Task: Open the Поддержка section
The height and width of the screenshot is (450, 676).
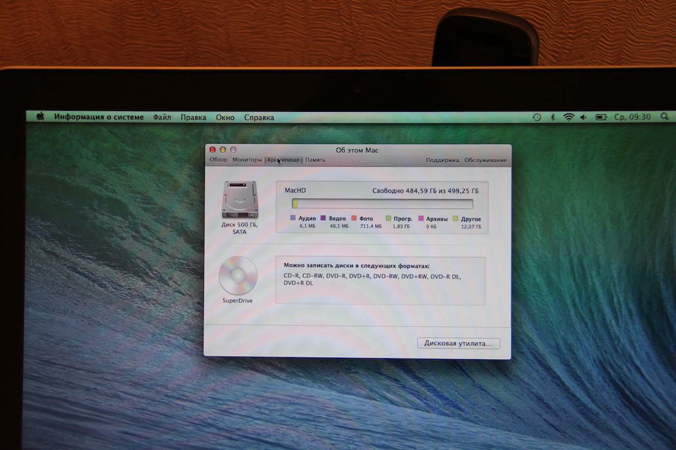Action: click(443, 160)
